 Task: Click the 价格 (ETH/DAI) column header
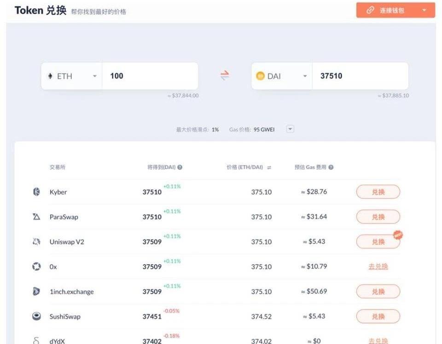[244, 167]
